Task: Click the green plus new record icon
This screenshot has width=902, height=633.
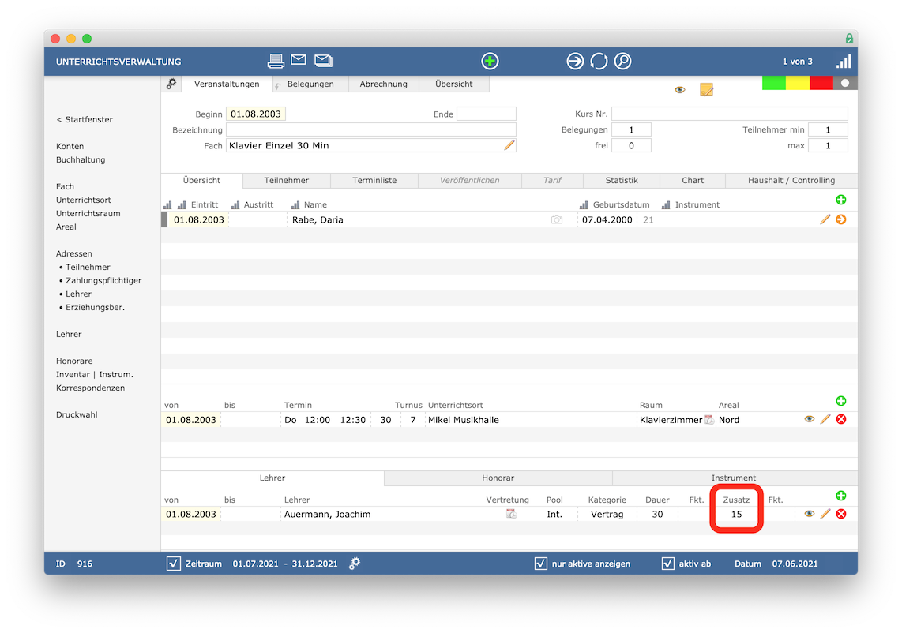Action: click(x=490, y=61)
